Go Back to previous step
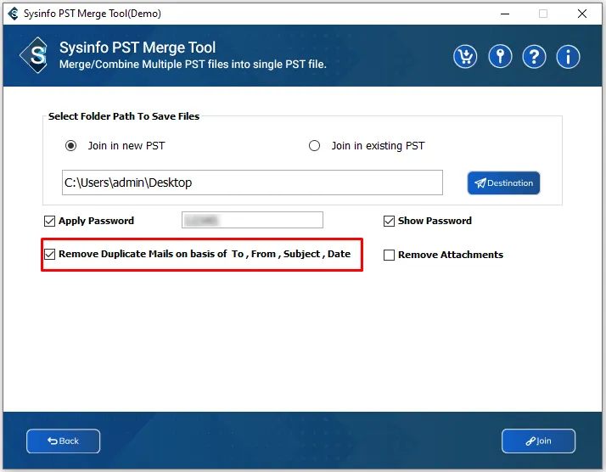 63,441
